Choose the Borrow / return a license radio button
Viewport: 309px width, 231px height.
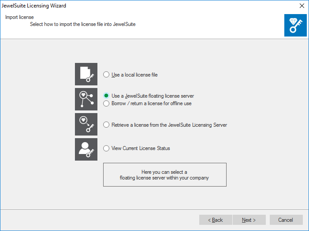tap(106, 103)
